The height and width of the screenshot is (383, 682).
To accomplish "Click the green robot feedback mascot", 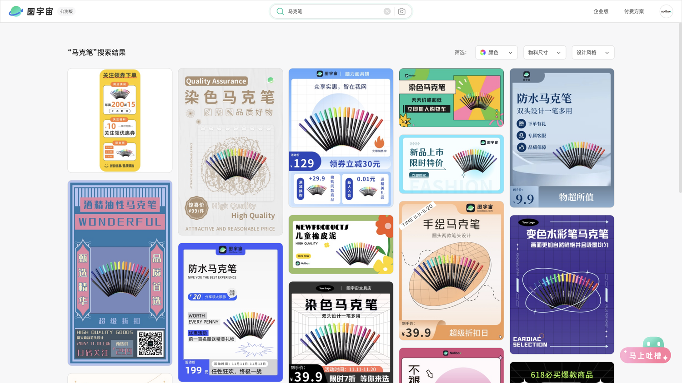I will (653, 343).
